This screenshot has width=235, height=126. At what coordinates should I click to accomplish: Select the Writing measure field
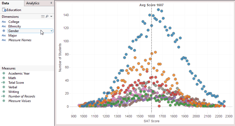pyautogui.click(x=14, y=92)
